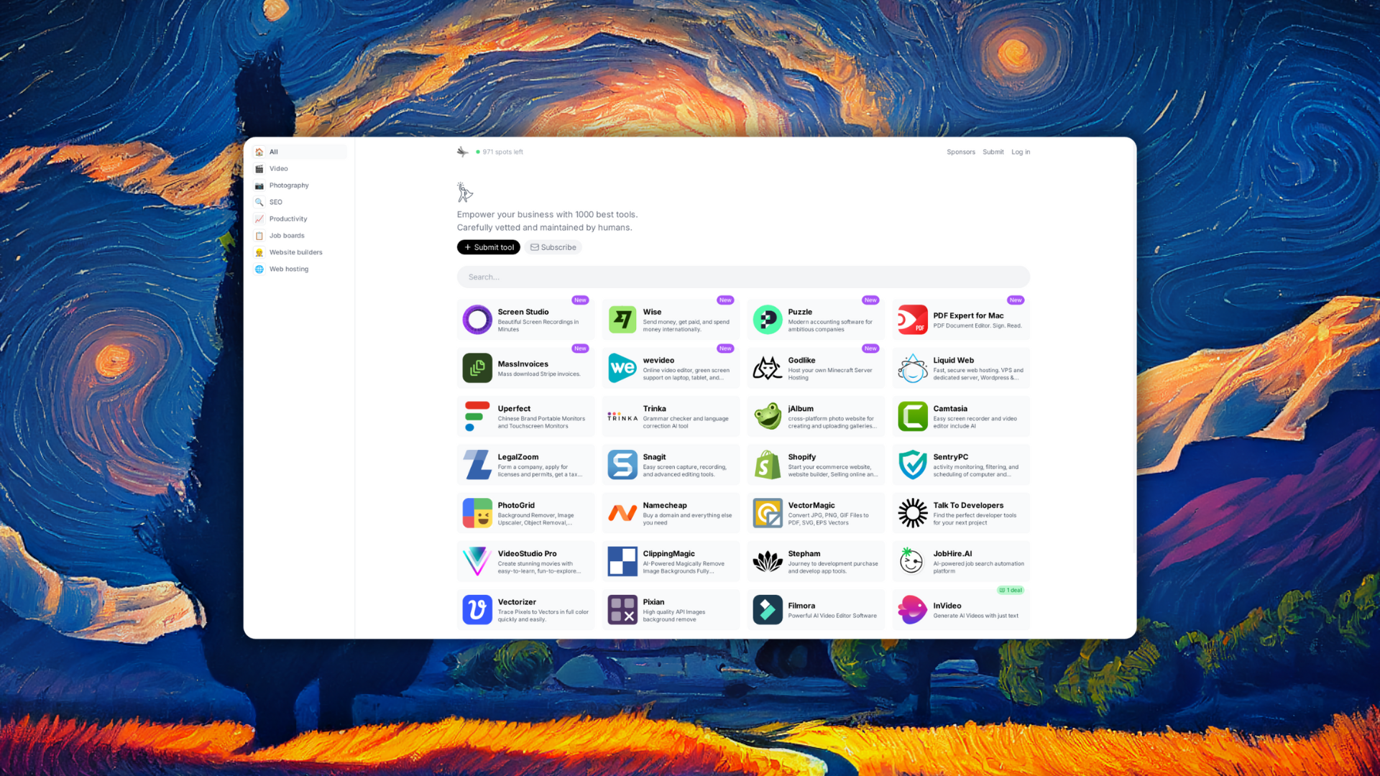Click the Shopify title text
Screen dimensions: 1380x776
tap(802, 457)
